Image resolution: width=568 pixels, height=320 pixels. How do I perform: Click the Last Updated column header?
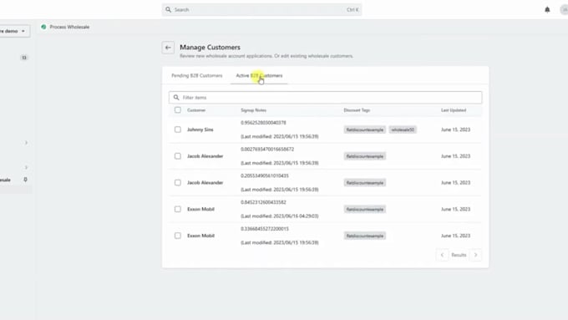click(x=454, y=110)
